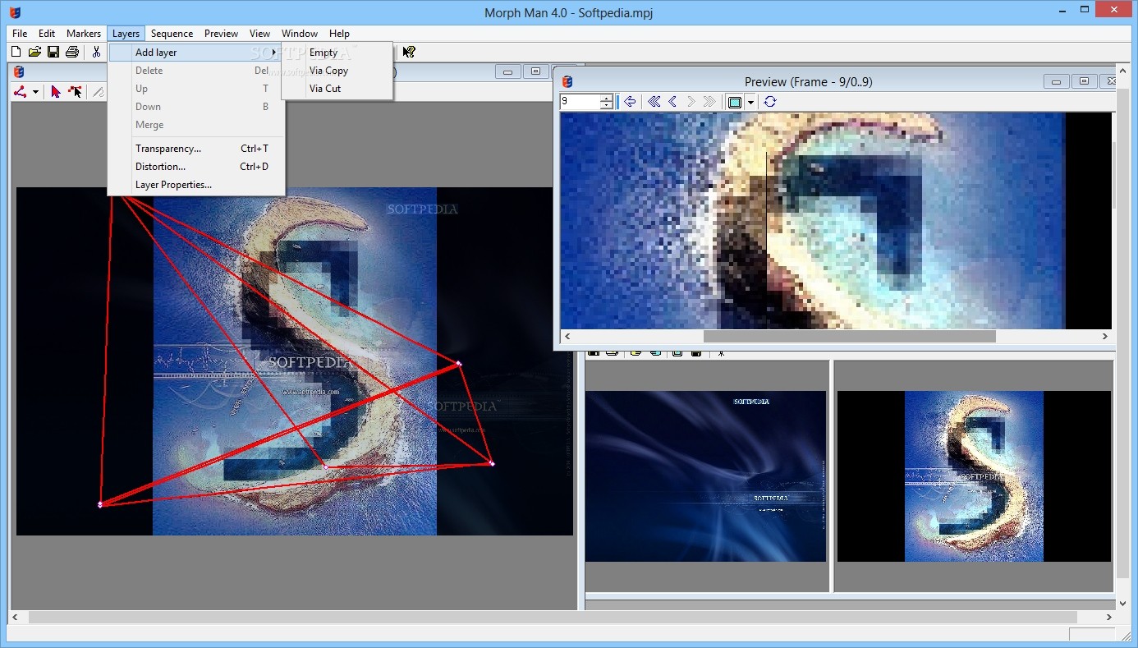This screenshot has height=648, width=1138.
Task: Open the Window menu
Action: point(300,34)
